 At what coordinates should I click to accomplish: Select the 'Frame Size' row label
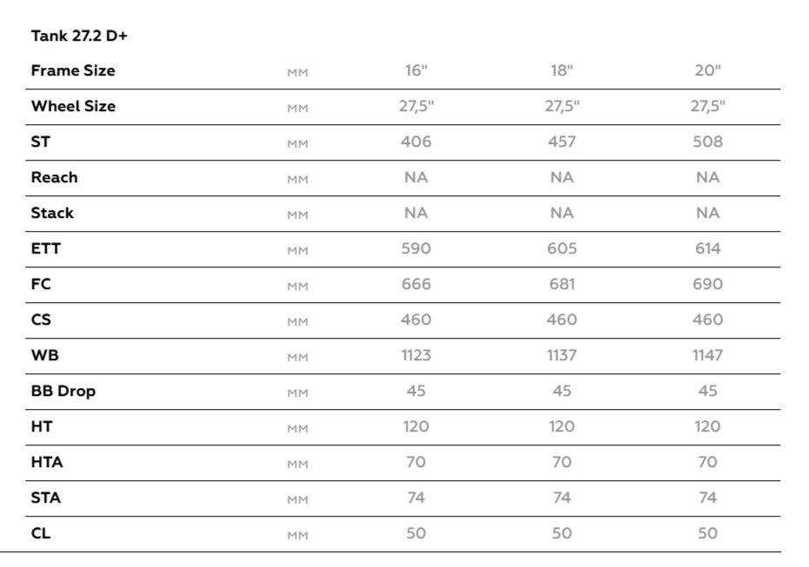tap(73, 70)
